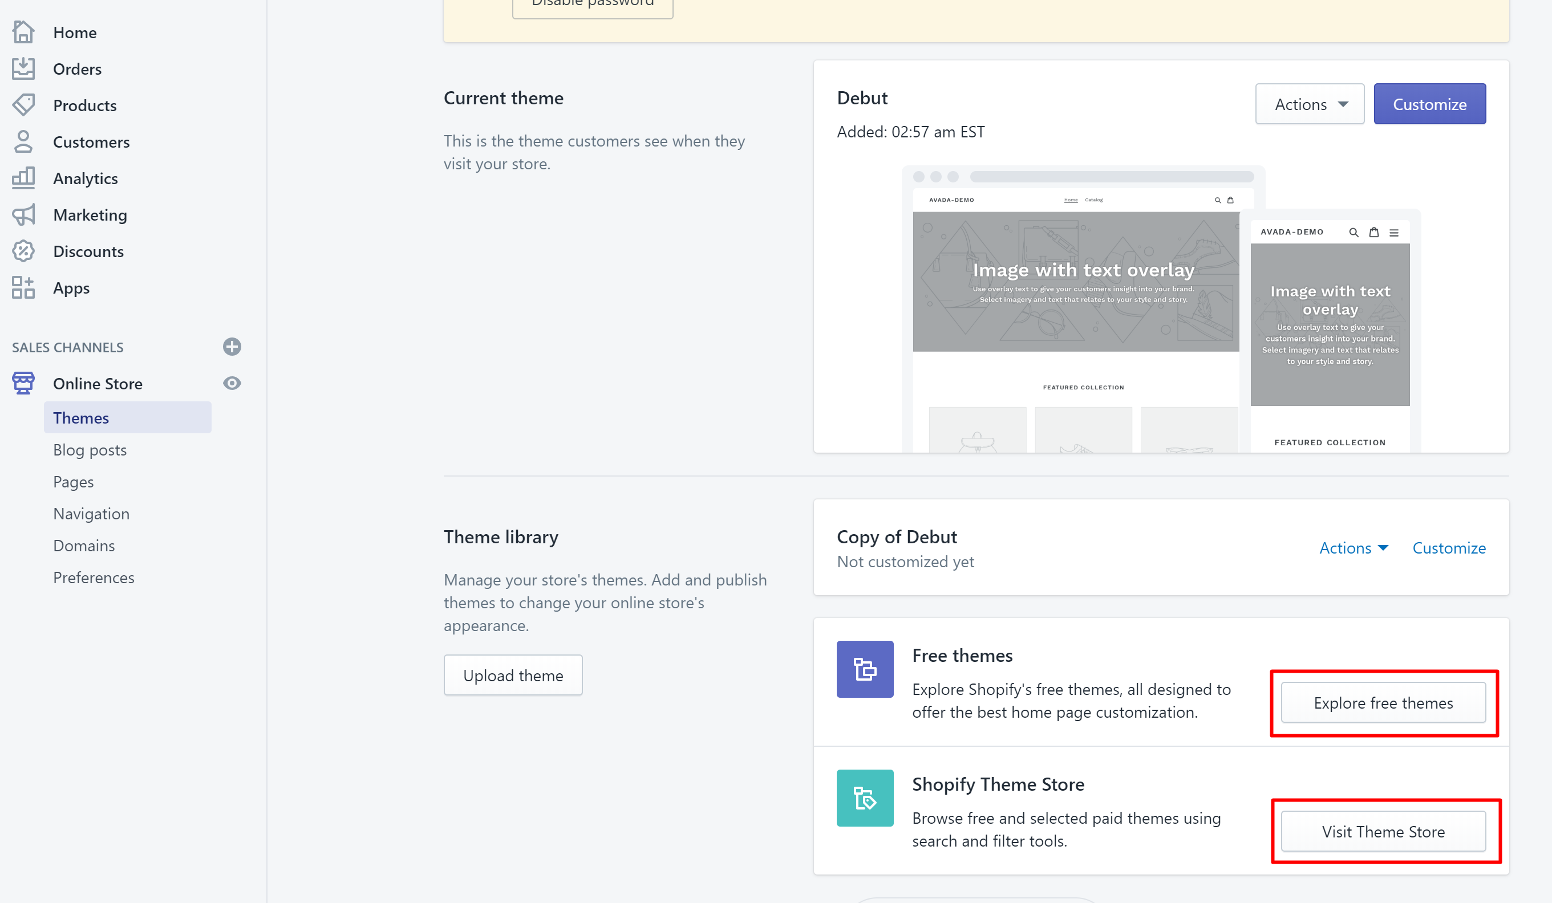
Task: Click the Apps icon in sidebar
Action: (x=23, y=287)
